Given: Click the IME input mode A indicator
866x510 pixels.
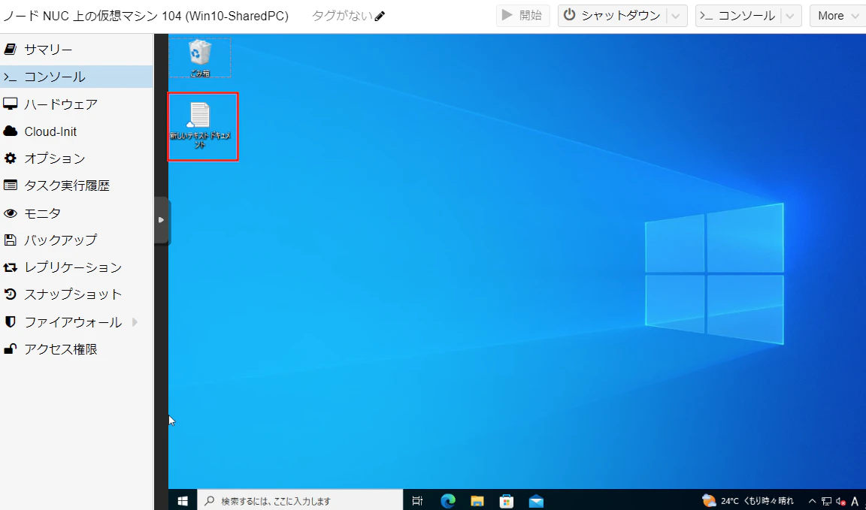Looking at the screenshot, I should tap(855, 501).
